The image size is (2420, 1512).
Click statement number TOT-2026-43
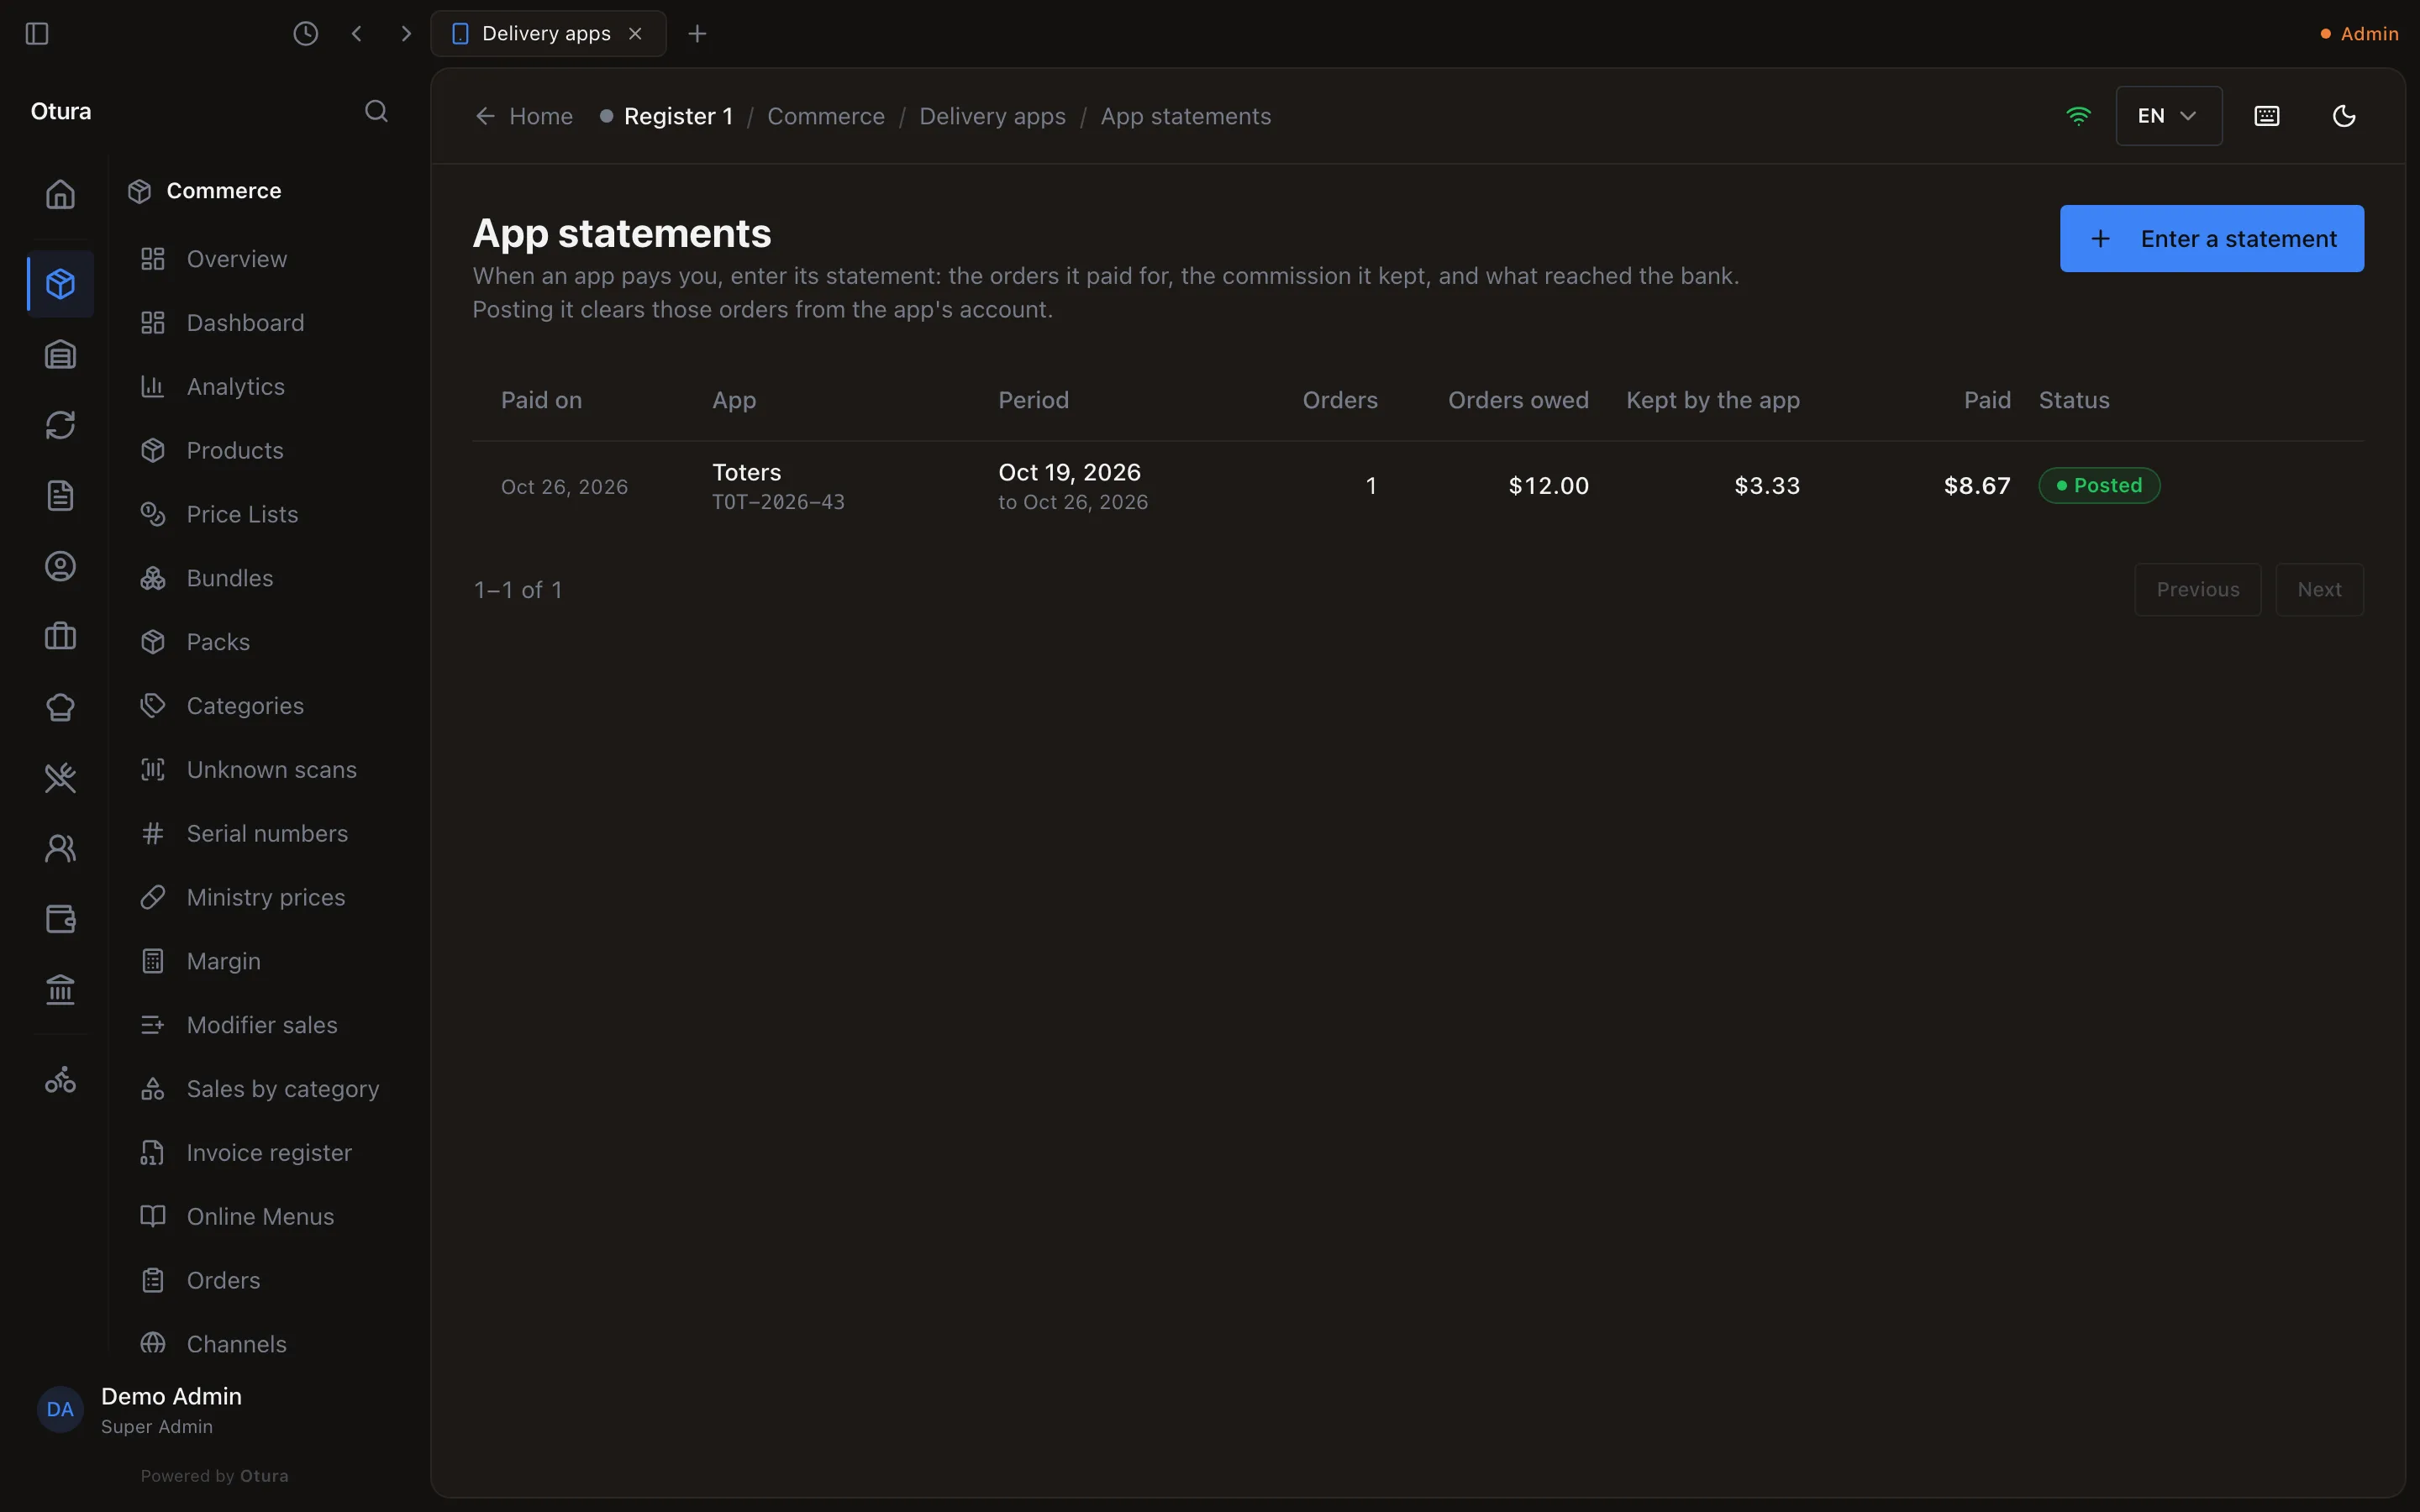click(x=778, y=502)
